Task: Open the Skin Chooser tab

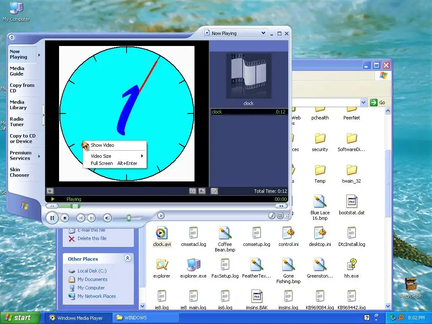Action: (x=19, y=172)
